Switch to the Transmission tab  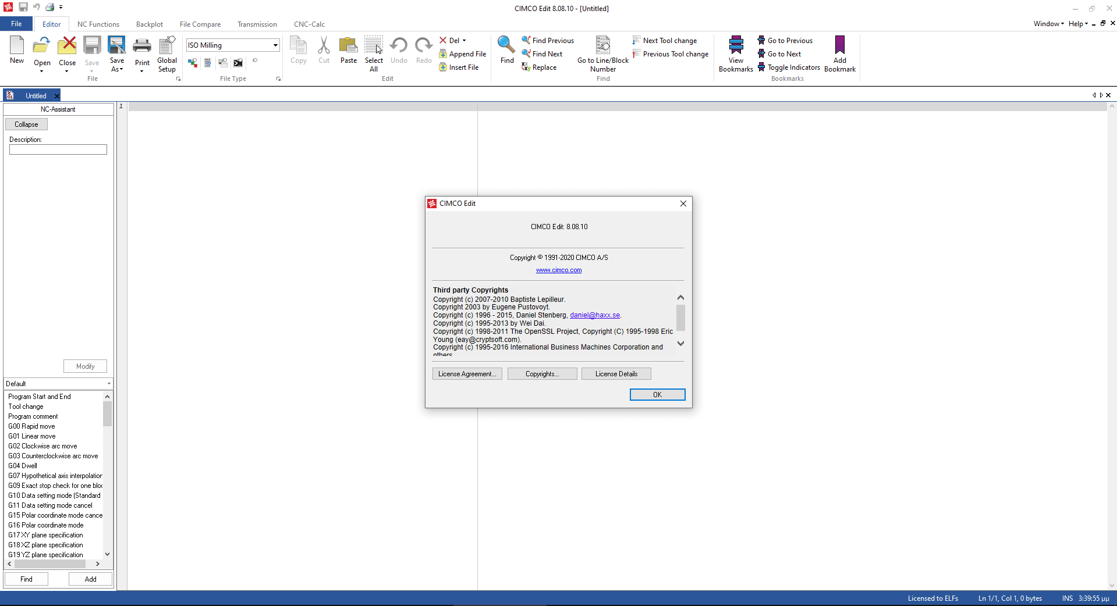[257, 24]
